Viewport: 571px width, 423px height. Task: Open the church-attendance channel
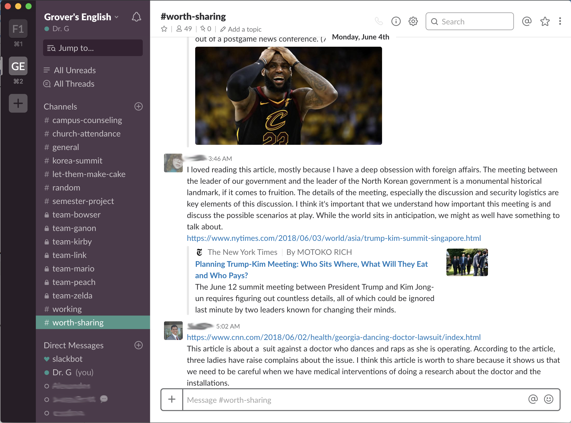pos(93,134)
